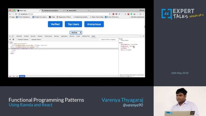The image size is (206, 116).
Task: Switch to the Ramda REPL browser tab
Action: click(78, 11)
